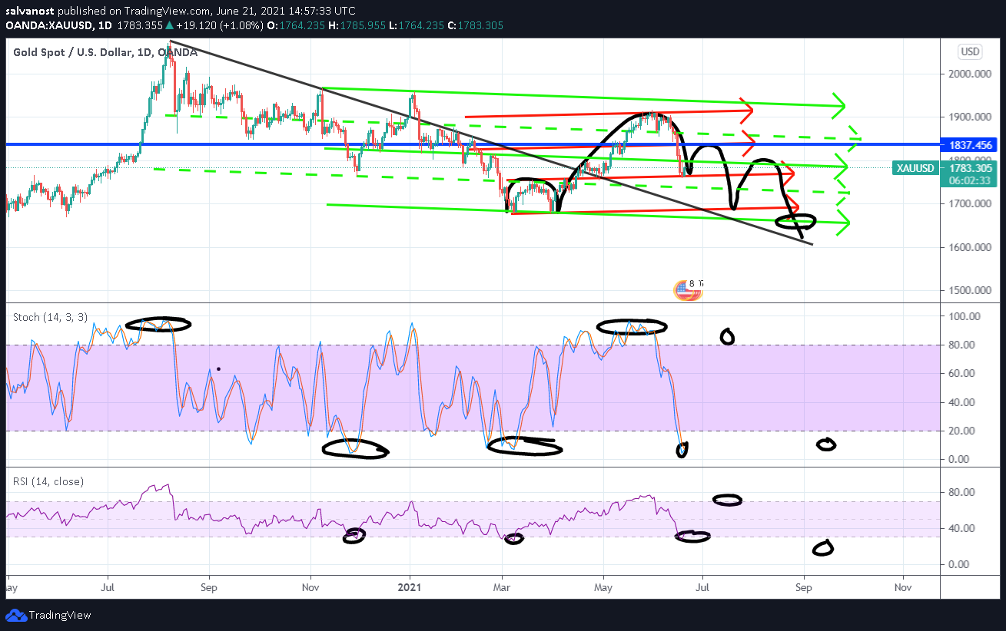1006x631 pixels.
Task: Click the 1500.000 price axis label
Action: coord(971,290)
